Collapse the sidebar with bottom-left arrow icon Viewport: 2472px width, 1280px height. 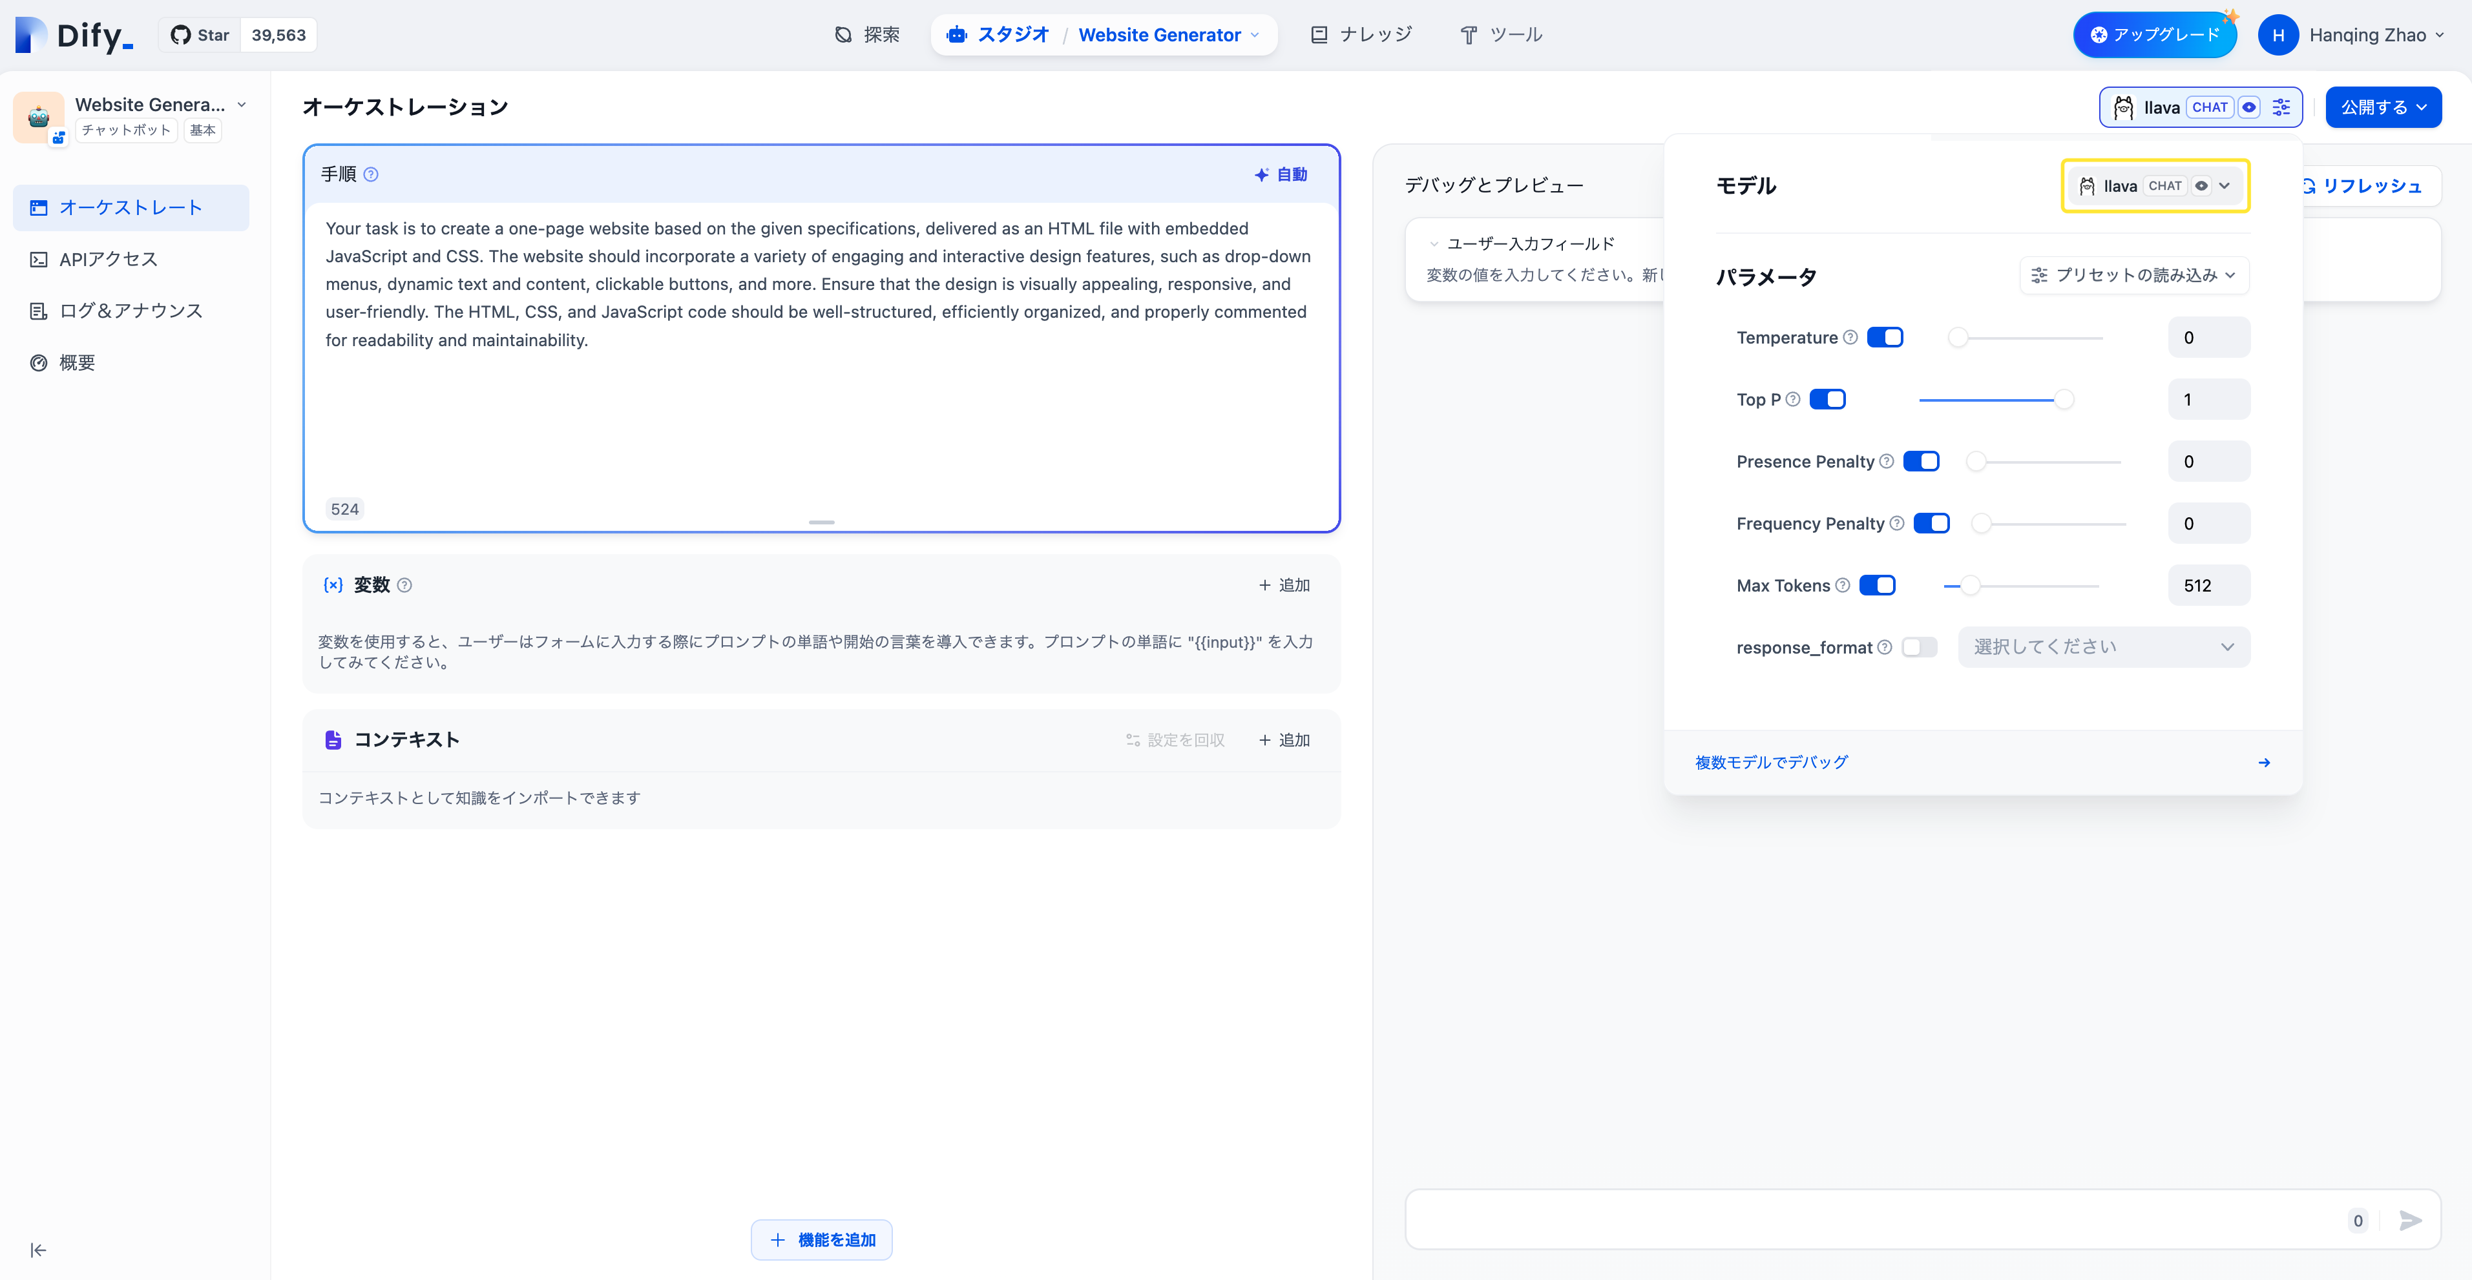pyautogui.click(x=38, y=1250)
